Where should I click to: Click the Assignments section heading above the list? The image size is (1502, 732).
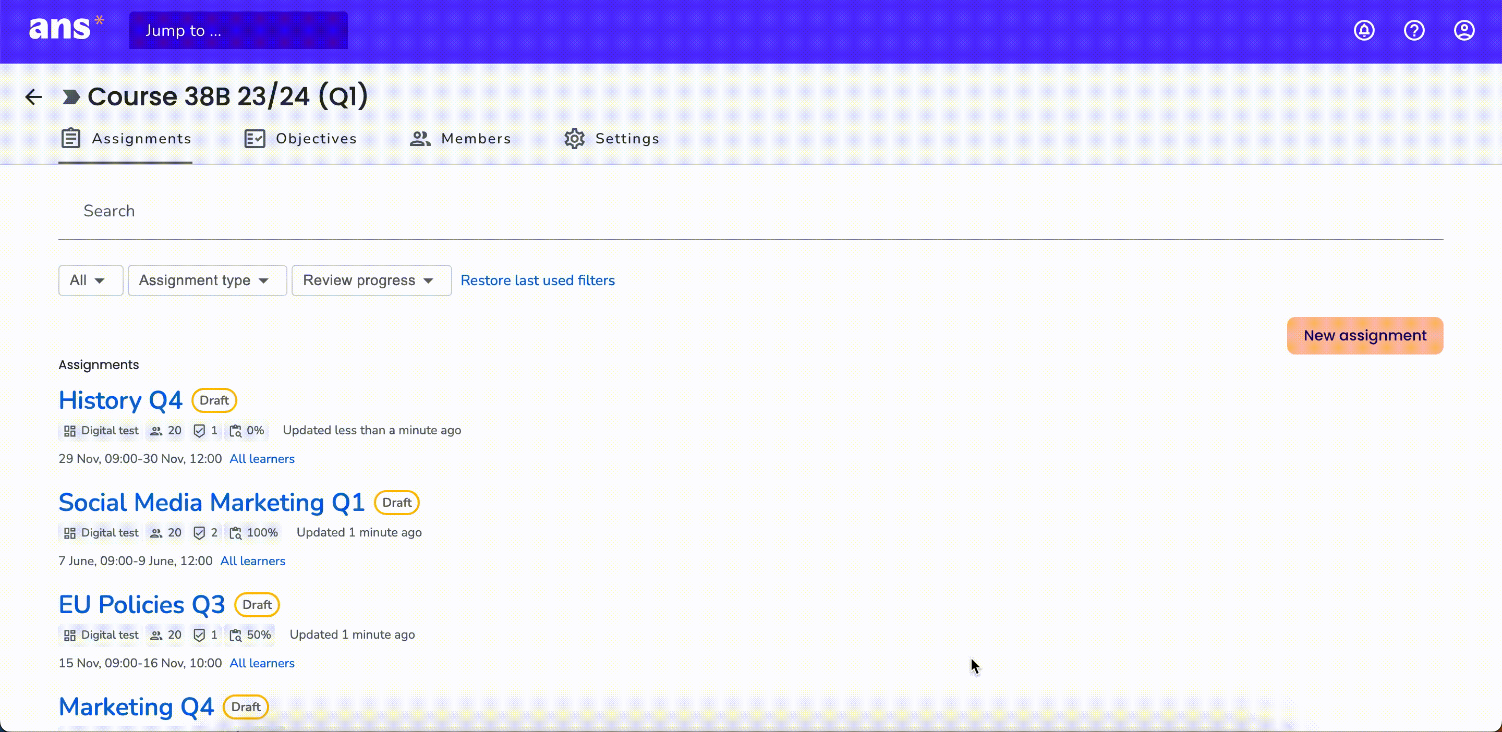tap(99, 365)
